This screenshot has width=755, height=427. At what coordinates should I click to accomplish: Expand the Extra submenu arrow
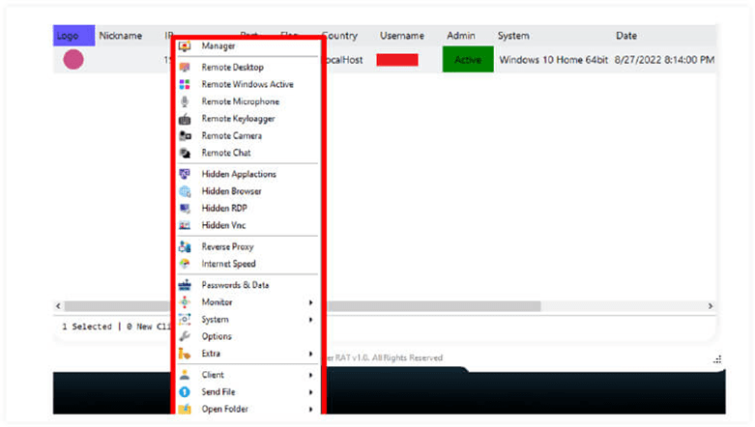tap(310, 354)
